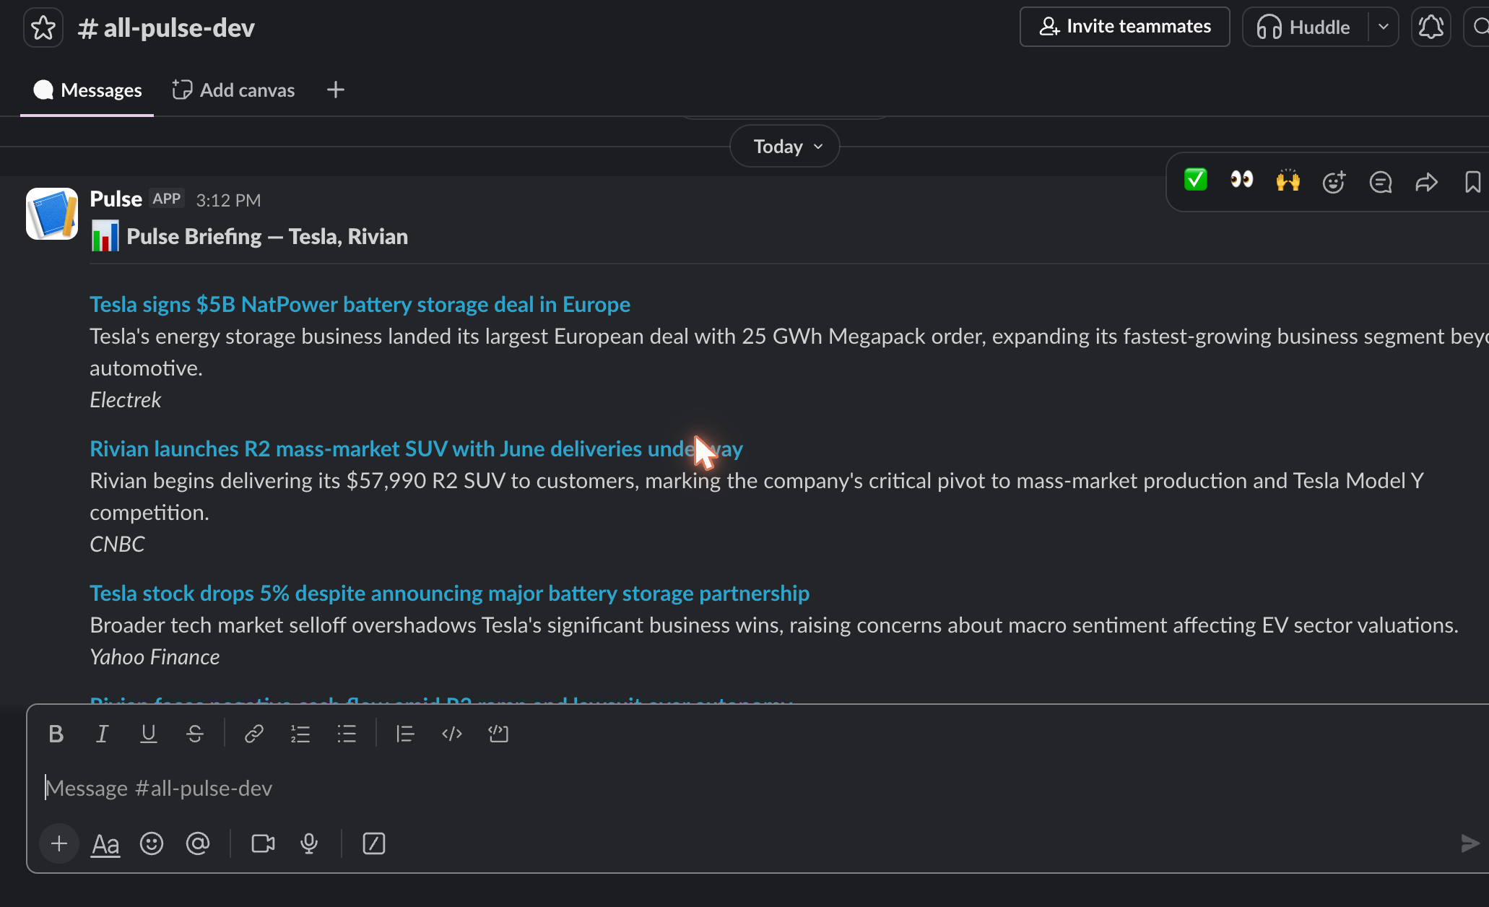Toggle underline formatting
This screenshot has width=1489, height=907.
pos(148,734)
